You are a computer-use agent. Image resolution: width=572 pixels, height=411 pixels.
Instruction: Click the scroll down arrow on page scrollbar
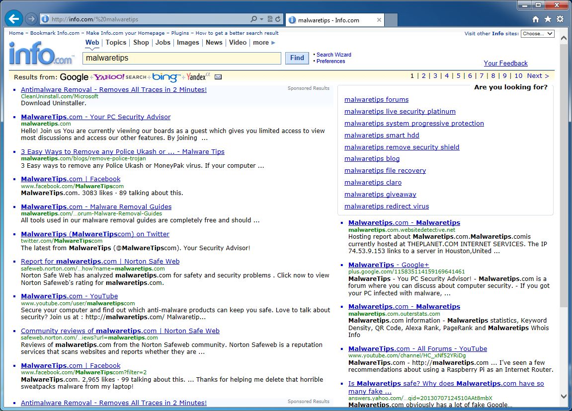click(x=564, y=396)
